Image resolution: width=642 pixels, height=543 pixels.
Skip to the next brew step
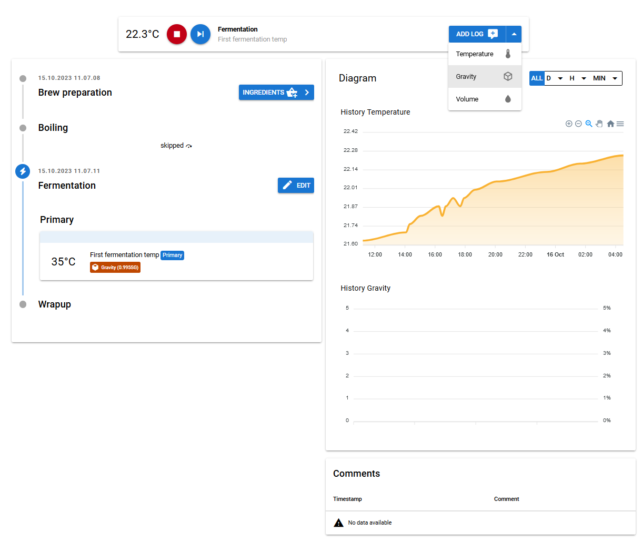coord(200,34)
